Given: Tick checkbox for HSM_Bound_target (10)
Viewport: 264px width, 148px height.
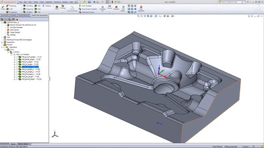Looking at the screenshot, I should [x=17, y=79].
